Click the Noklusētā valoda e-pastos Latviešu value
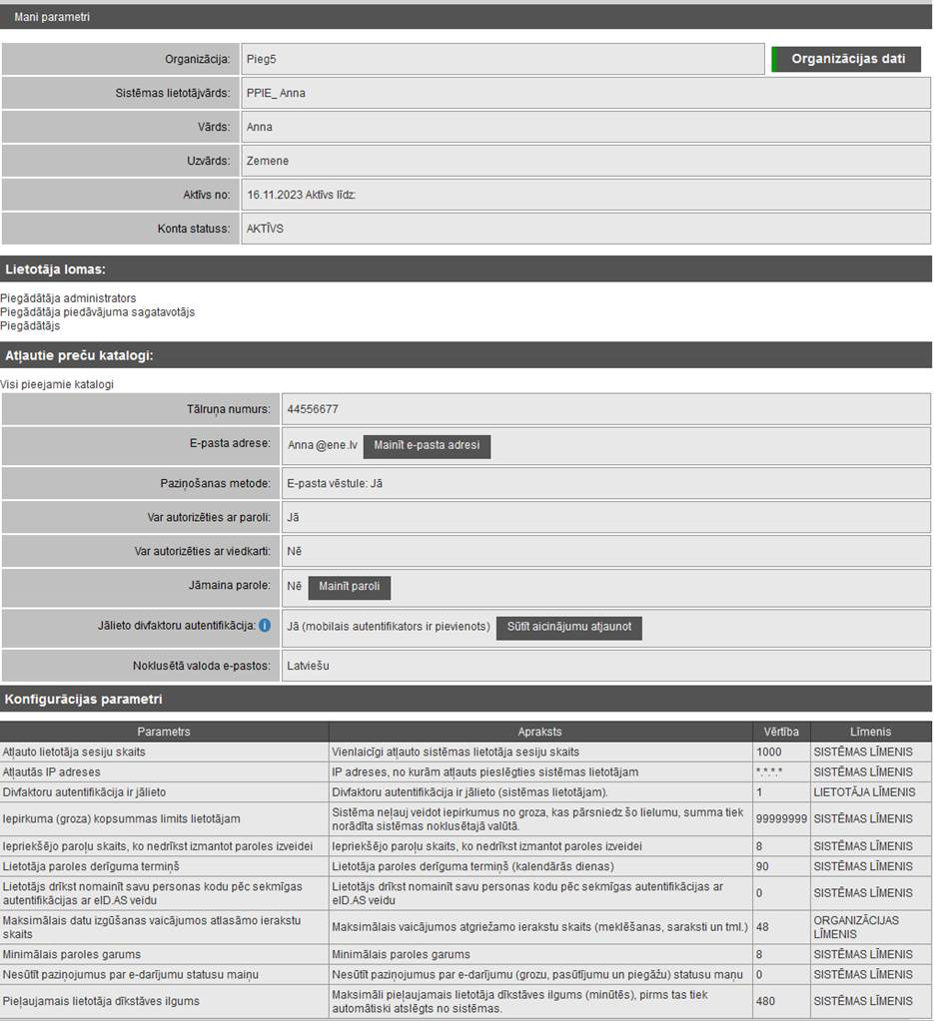This screenshot has height=1021, width=934. coord(308,665)
